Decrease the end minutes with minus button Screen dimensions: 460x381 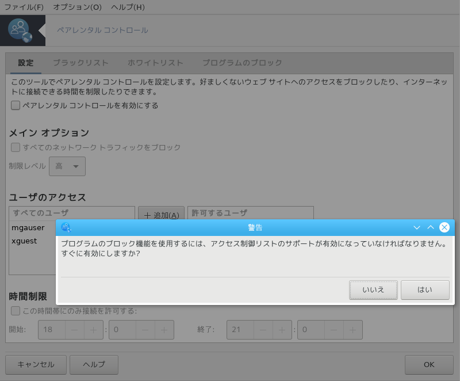(x=334, y=330)
